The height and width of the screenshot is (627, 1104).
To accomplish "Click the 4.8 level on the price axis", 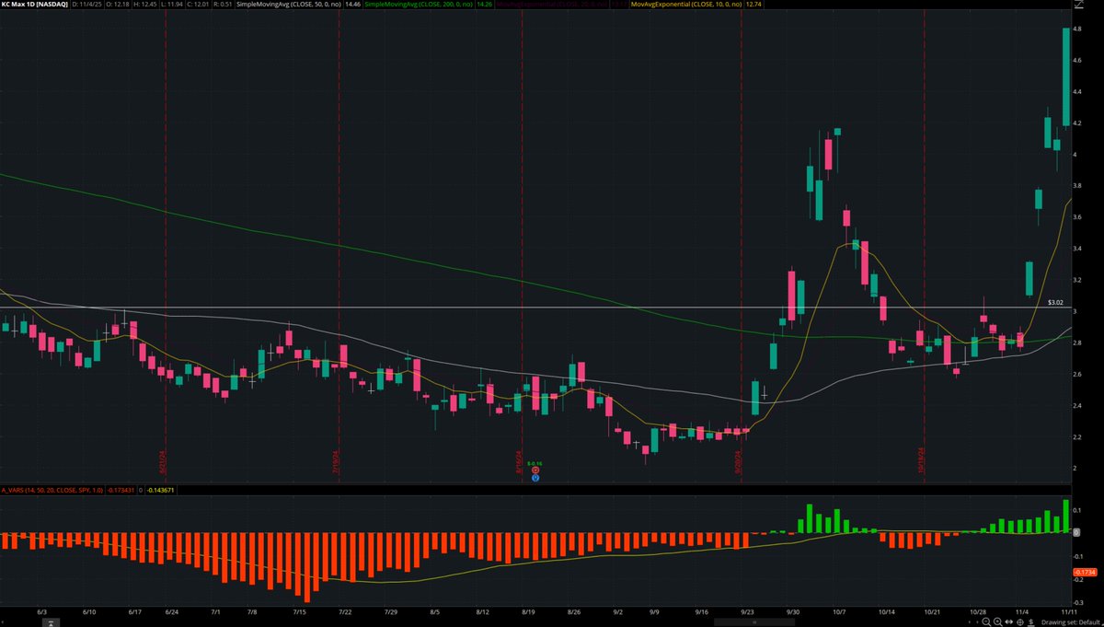I will pos(1078,28).
